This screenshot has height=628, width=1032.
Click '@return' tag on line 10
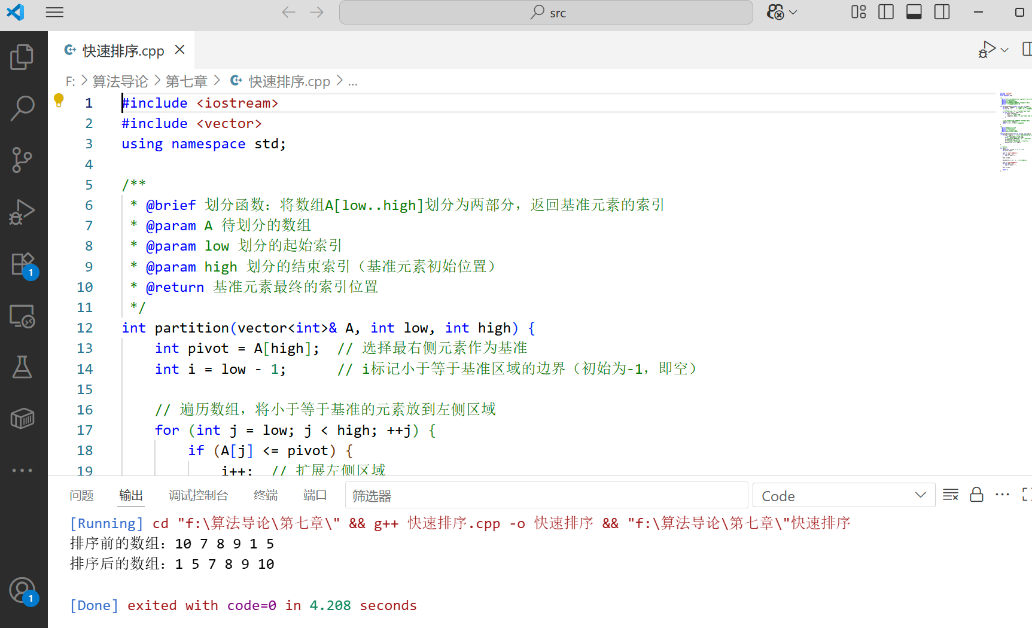click(x=175, y=287)
